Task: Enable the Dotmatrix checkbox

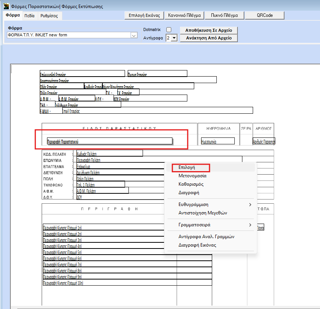Action: 169,29
